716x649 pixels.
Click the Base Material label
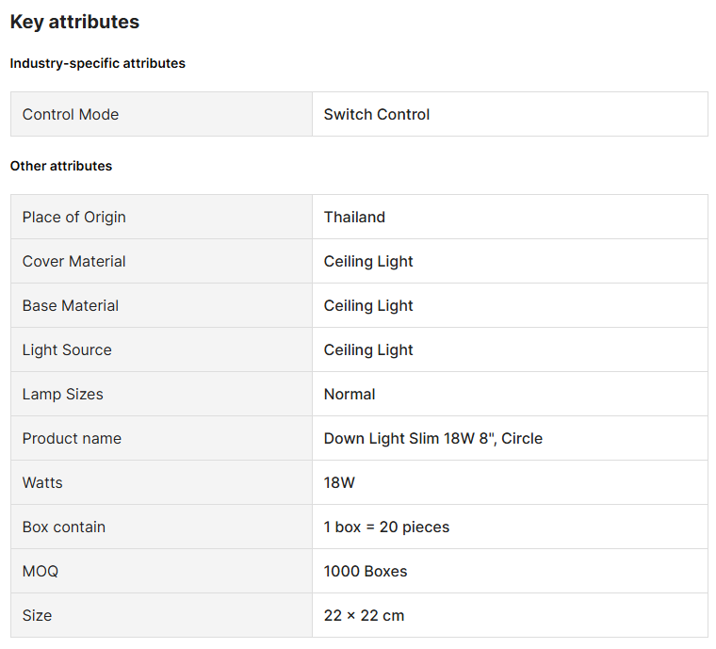tap(71, 305)
